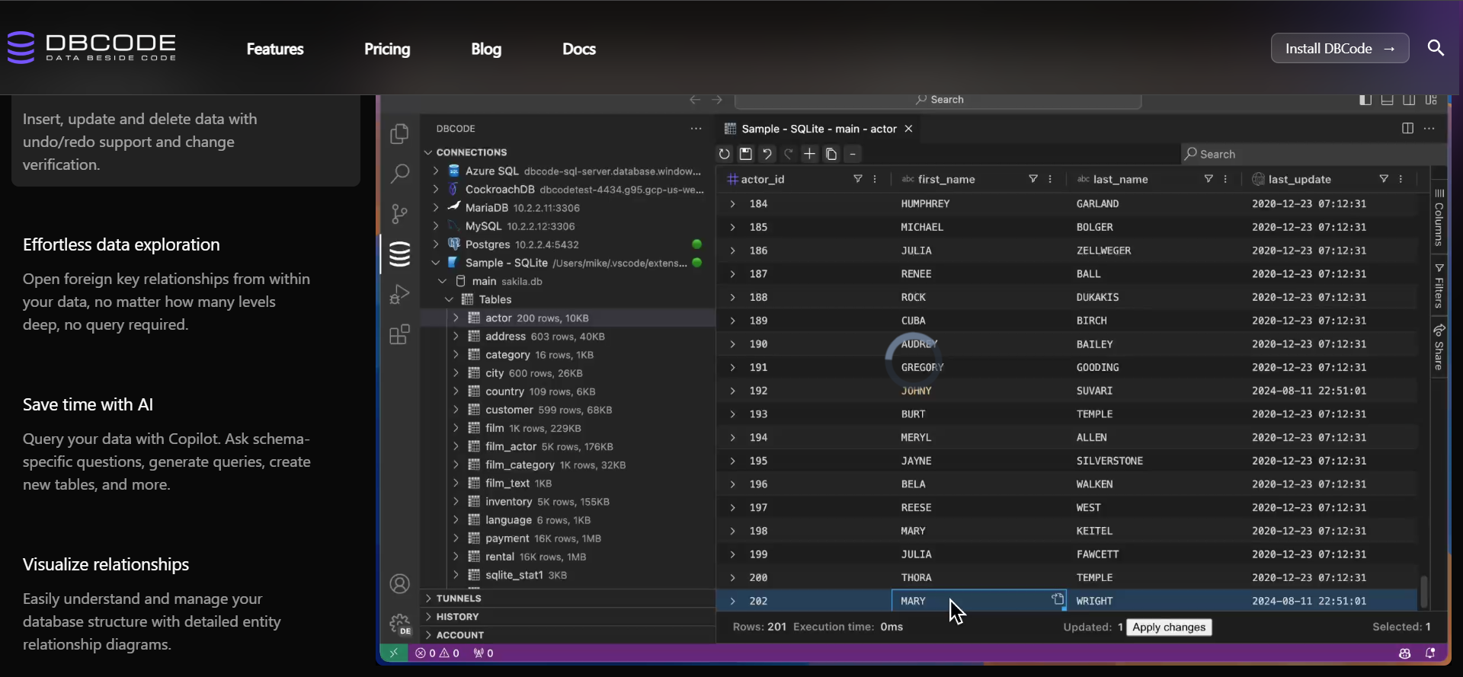Open the Filters side panel tab

point(1439,286)
